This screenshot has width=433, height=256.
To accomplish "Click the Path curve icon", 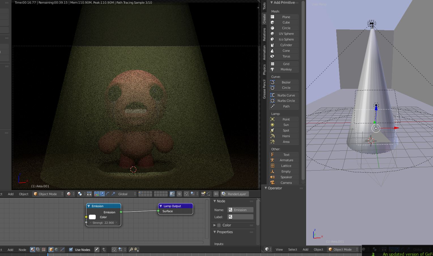I will point(272,106).
